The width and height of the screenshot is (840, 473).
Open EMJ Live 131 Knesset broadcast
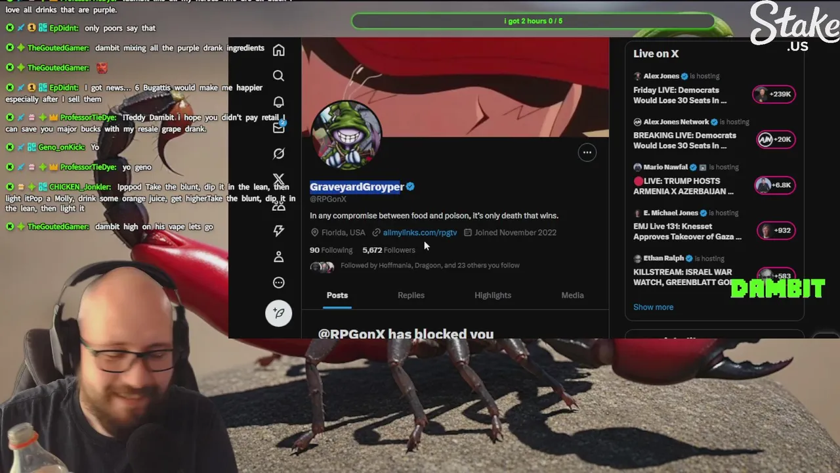click(687, 231)
